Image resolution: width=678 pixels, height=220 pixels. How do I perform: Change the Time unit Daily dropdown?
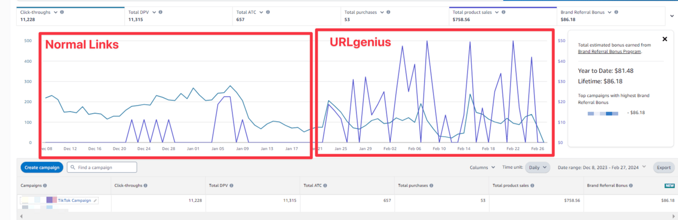(x=538, y=168)
